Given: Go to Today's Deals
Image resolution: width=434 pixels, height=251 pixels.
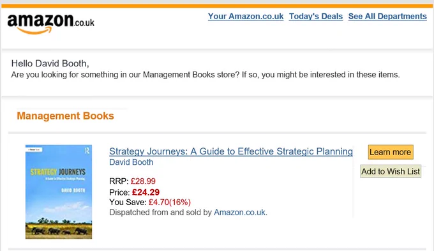Looking at the screenshot, I should (x=316, y=17).
